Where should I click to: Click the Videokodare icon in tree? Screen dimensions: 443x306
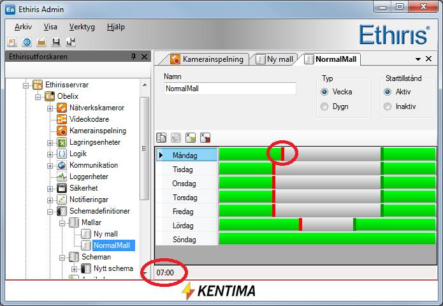(62, 119)
